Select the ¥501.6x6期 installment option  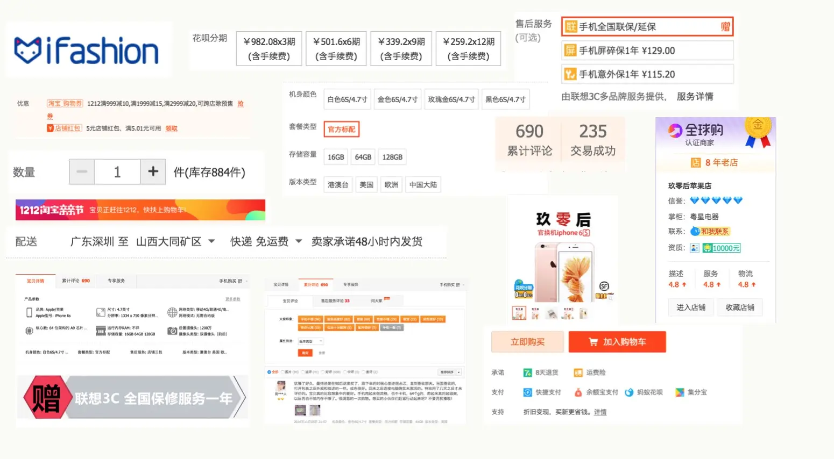click(336, 48)
